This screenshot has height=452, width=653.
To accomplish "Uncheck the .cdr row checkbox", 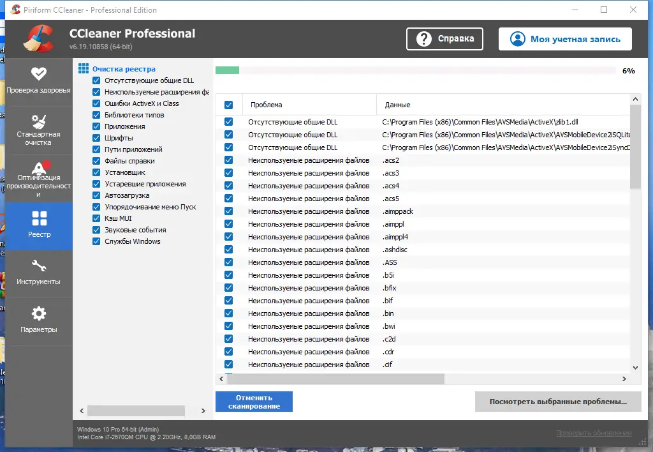I will click(x=229, y=352).
